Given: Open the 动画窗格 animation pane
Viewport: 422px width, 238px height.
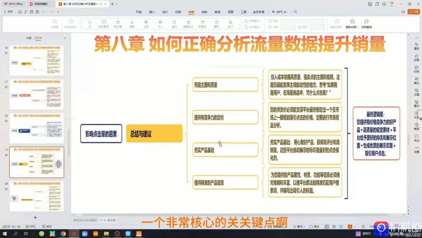Looking at the screenshot, I should (x=366, y=24).
